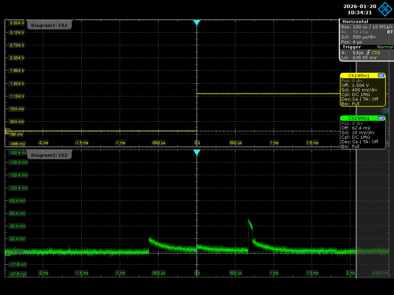Open the Trigger settings header
This screenshot has height=295, width=394.
(x=352, y=47)
